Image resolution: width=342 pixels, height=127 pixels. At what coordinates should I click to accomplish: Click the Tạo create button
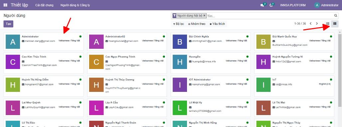(x=9, y=24)
